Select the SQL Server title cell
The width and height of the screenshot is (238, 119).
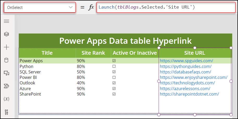(x=30, y=72)
